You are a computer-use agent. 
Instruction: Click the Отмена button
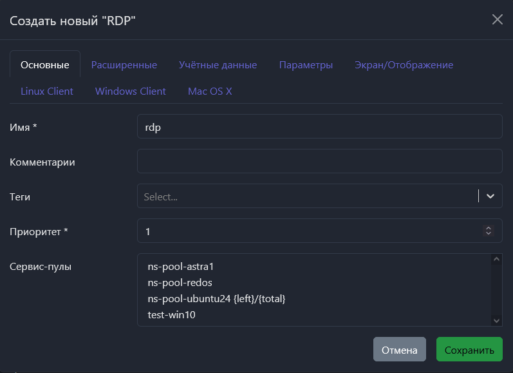coord(399,350)
